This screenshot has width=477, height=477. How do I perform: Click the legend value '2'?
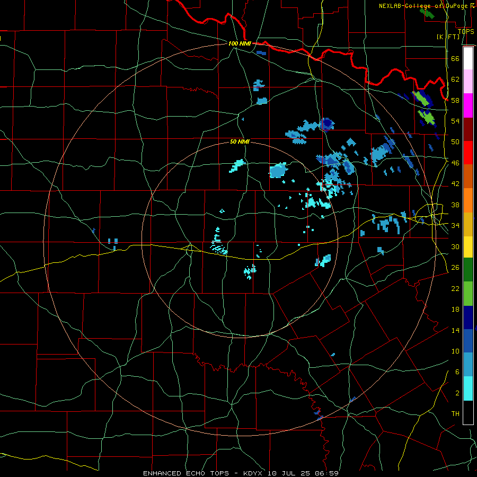(457, 393)
